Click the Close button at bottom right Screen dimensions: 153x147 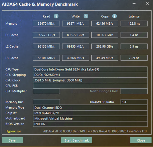pyautogui.click(x=141, y=140)
